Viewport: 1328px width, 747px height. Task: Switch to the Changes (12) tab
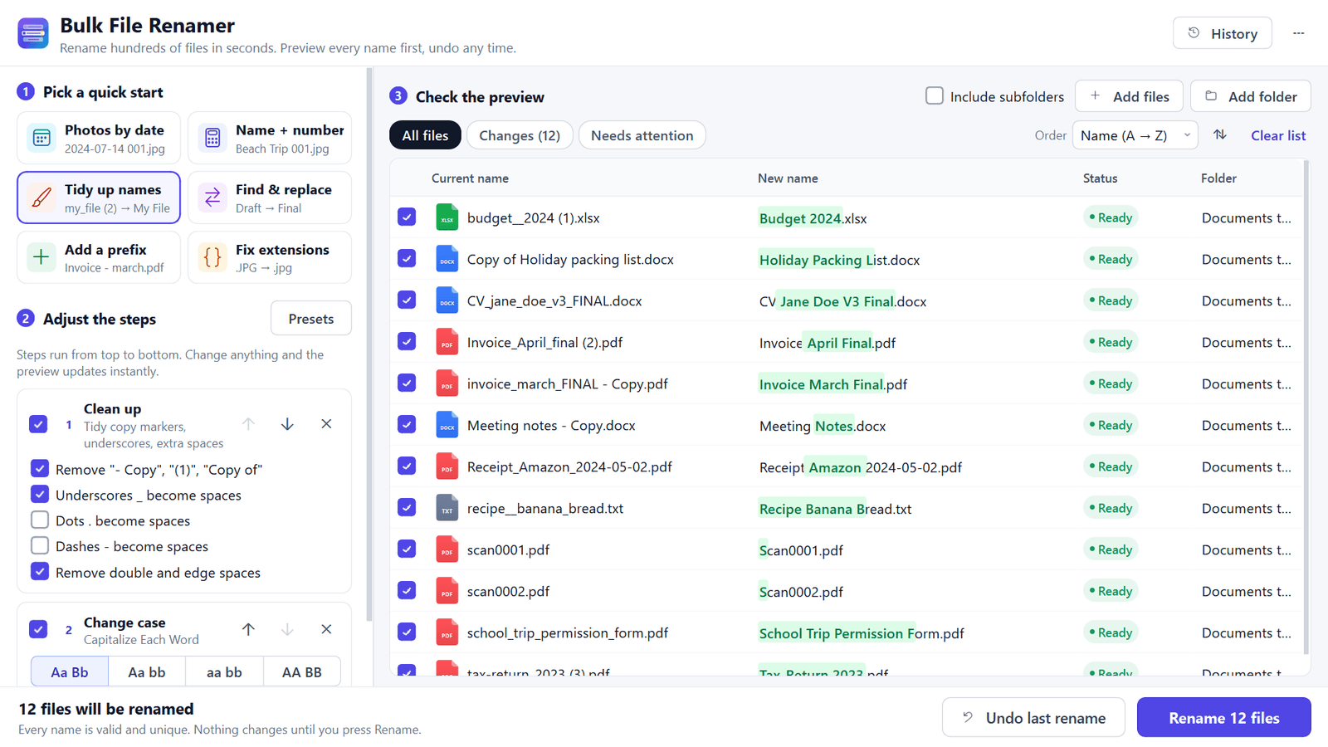click(x=520, y=135)
